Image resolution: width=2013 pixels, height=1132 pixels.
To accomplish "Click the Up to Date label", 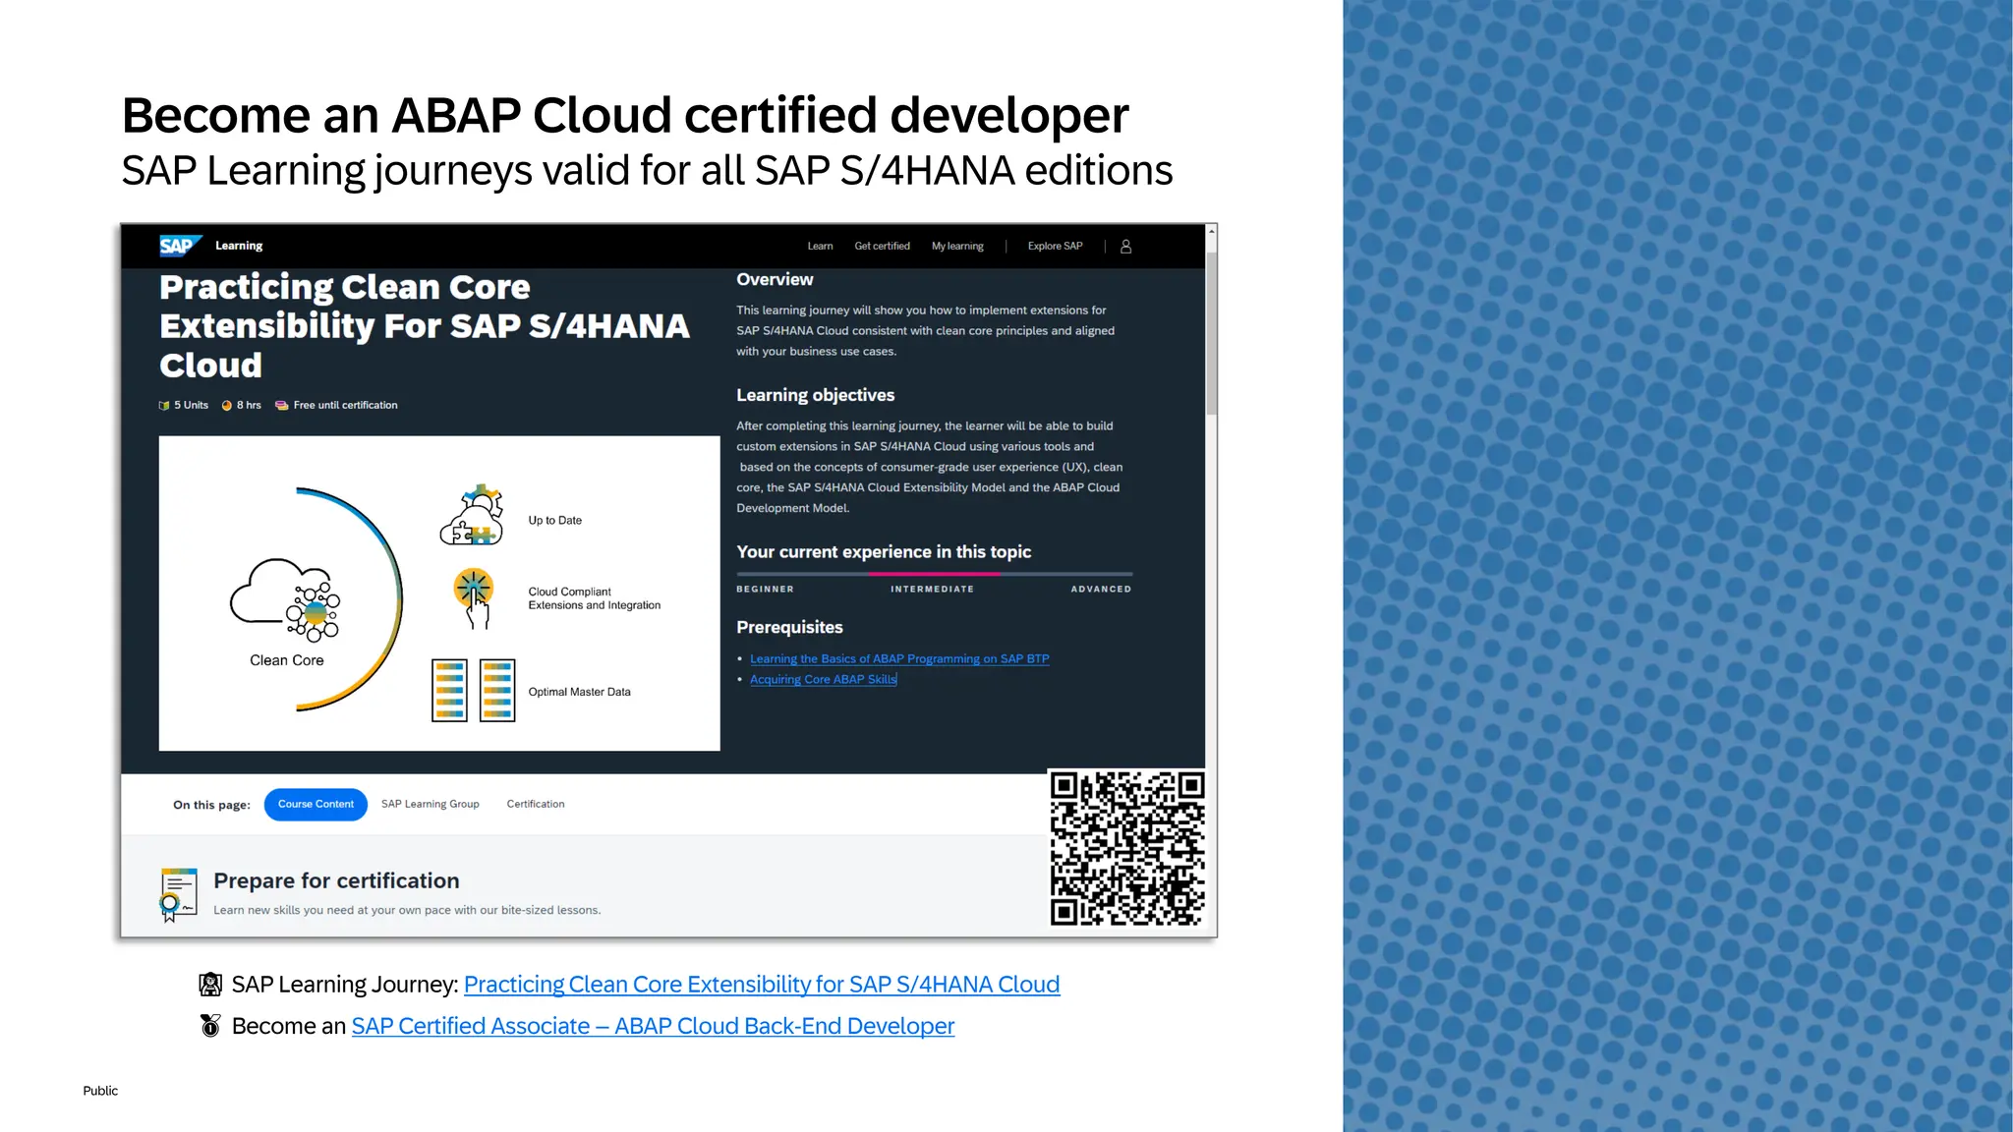I will pyautogui.click(x=554, y=521).
